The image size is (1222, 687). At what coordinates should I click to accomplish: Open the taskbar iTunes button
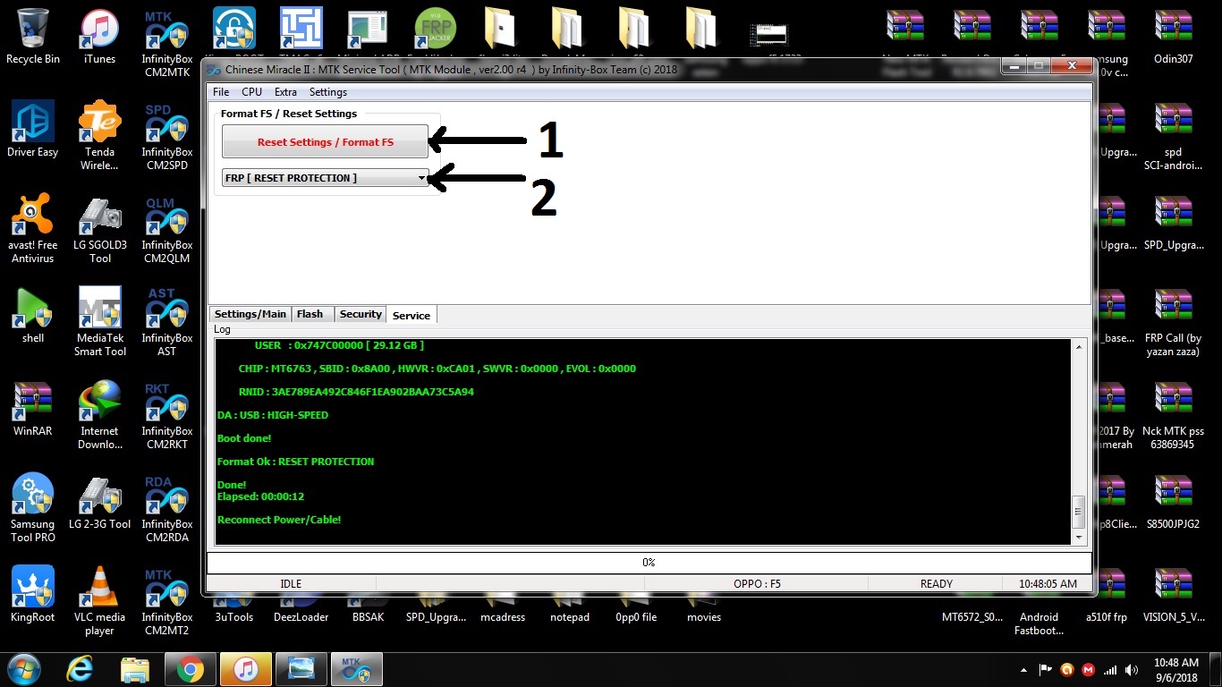pos(245,669)
